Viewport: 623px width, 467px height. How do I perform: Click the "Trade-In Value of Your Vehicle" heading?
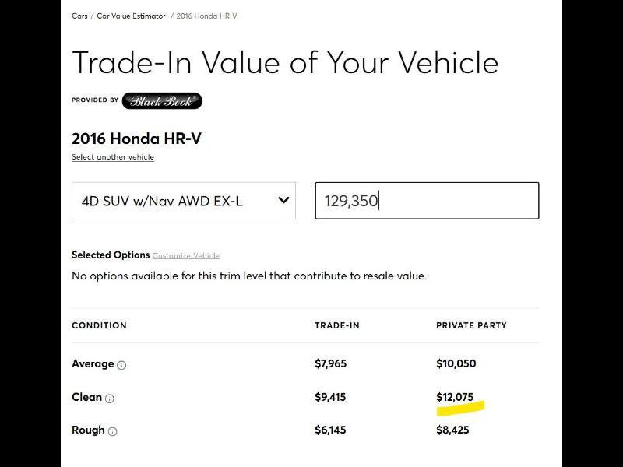pos(285,63)
